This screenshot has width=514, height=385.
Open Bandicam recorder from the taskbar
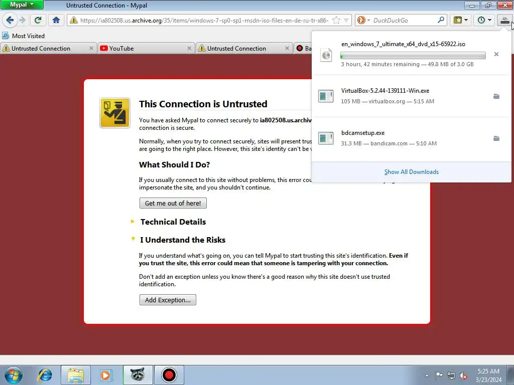pos(169,375)
